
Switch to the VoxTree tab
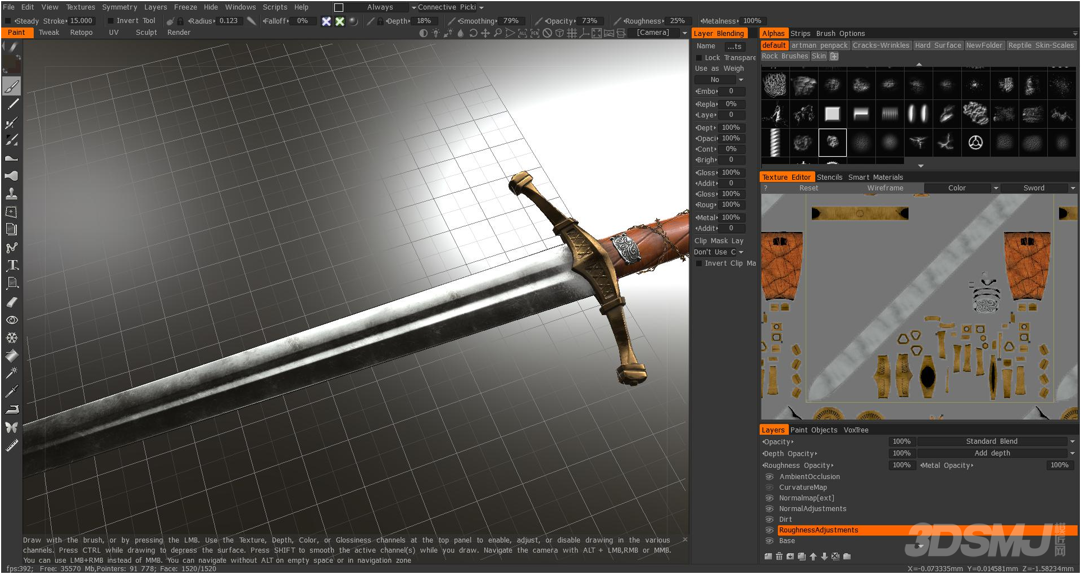coord(856,430)
